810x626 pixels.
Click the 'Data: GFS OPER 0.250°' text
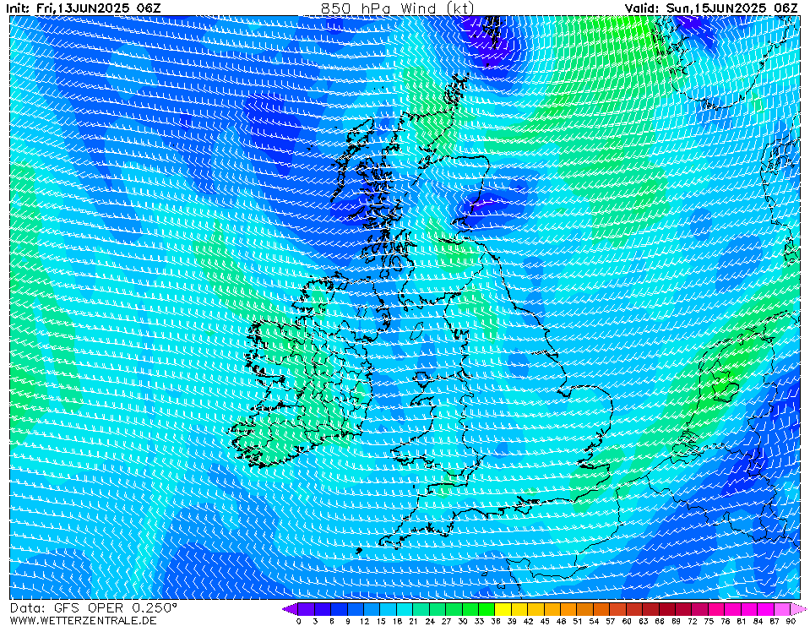[94, 607]
